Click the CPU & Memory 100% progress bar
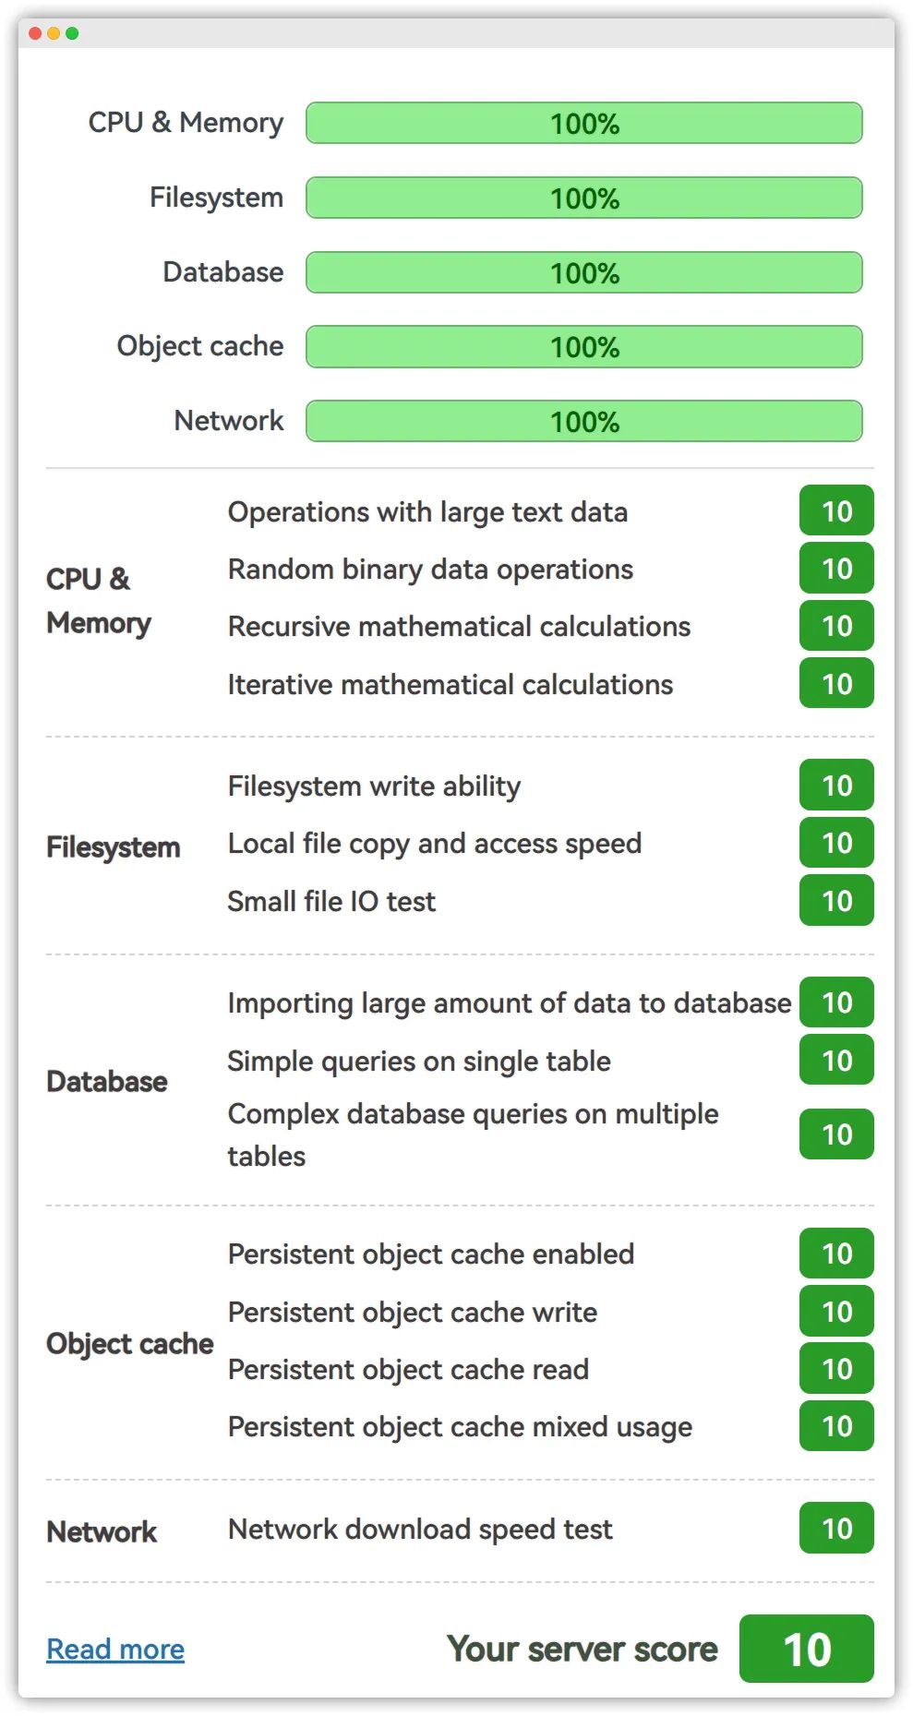 pos(583,123)
